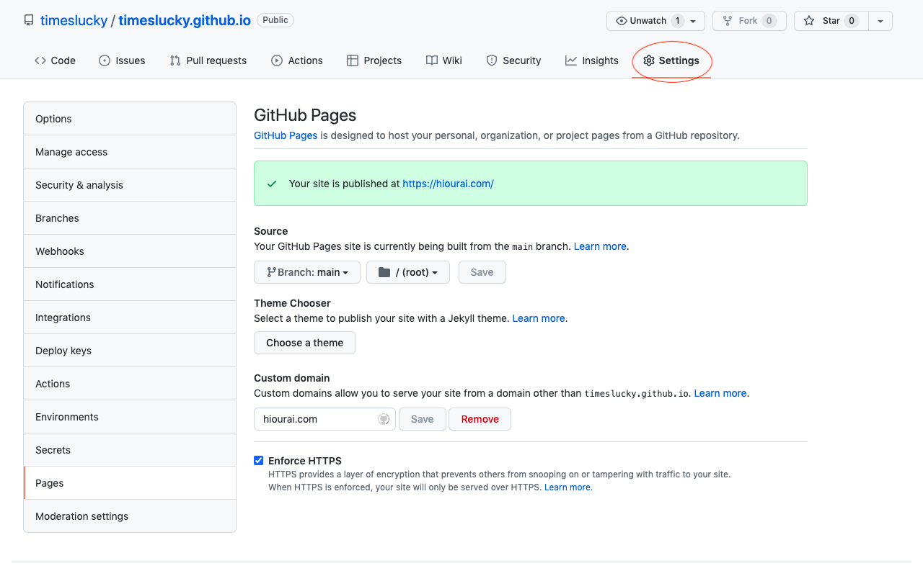Click the icon inside custom domain field
The width and height of the screenshot is (923, 576).
(x=384, y=419)
